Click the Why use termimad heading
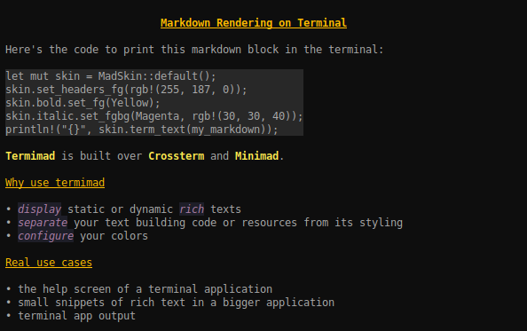This screenshot has width=527, height=331. (55, 183)
